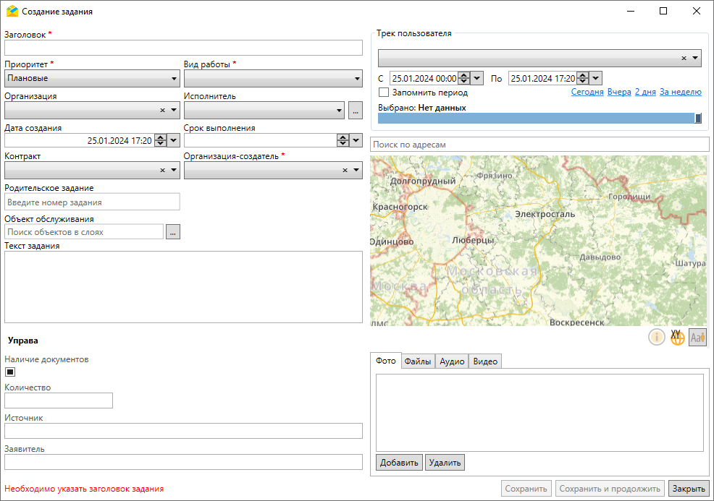Clear the Контракт selection with the x
Screen dimensions: 714x501
pos(162,171)
